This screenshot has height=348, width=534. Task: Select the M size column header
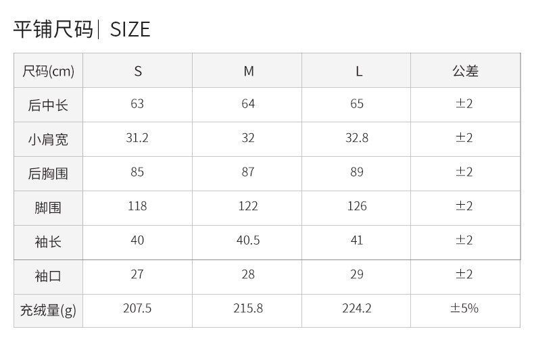pos(247,71)
